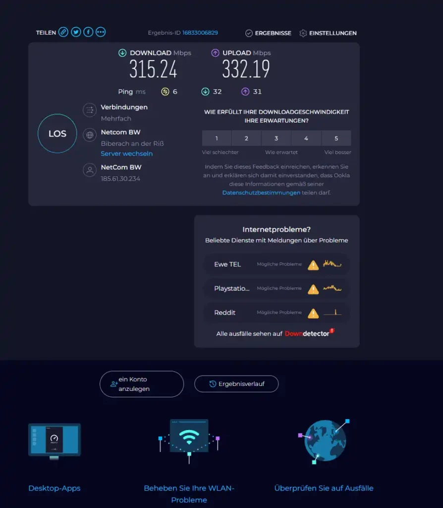
Task: Click Playstation outage sparkline chart
Action: coord(332,288)
